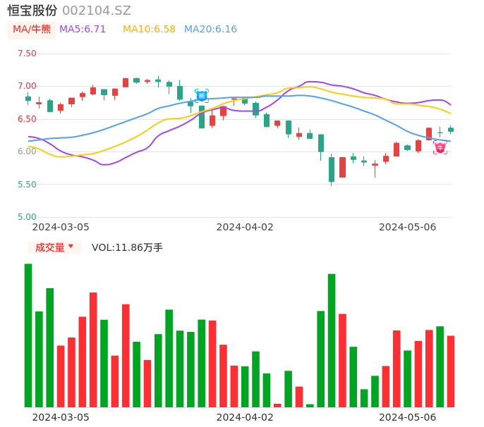
Task: Select the MA20:6.16 legend label
Action: [210, 30]
